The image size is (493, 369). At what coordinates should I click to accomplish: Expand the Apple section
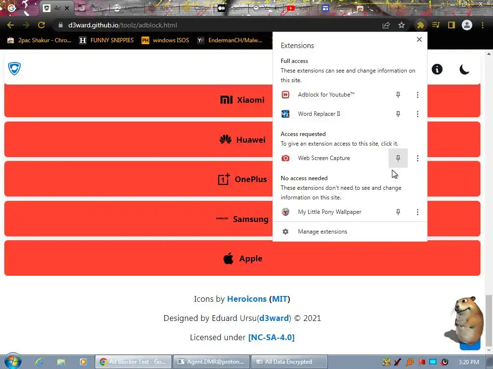click(243, 258)
